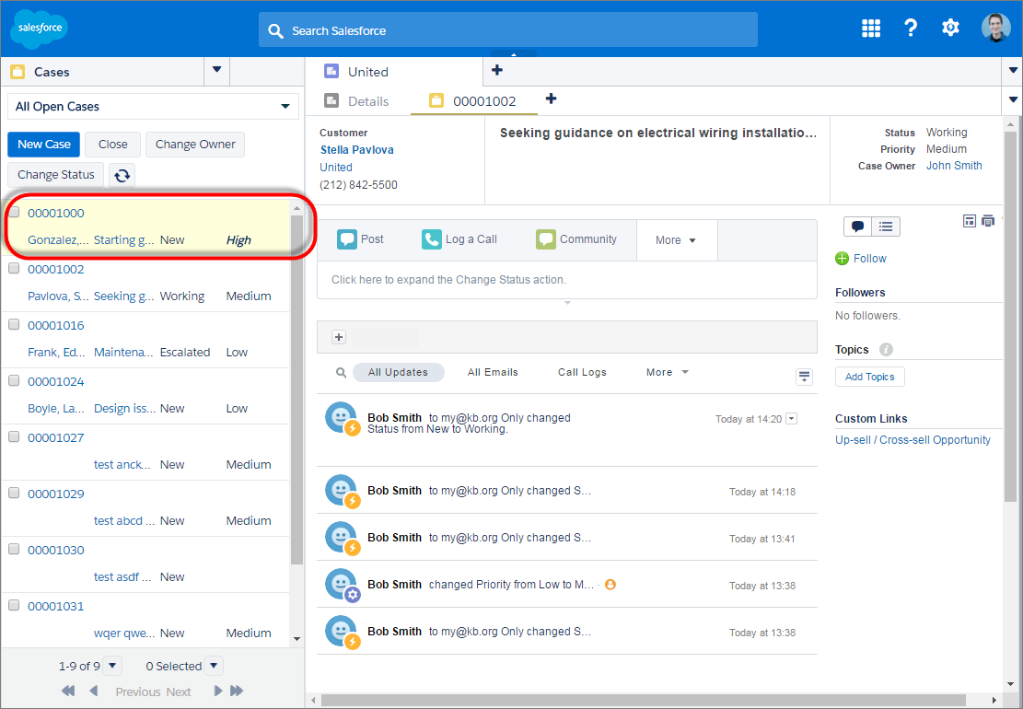
Task: Switch to the feed chat-bubble view icon
Action: [x=858, y=227]
